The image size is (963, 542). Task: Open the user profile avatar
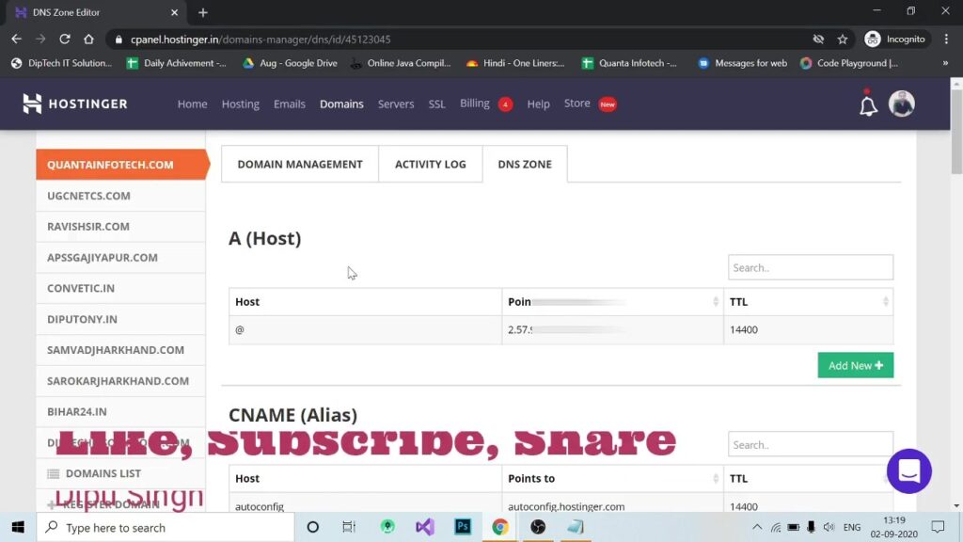902,104
